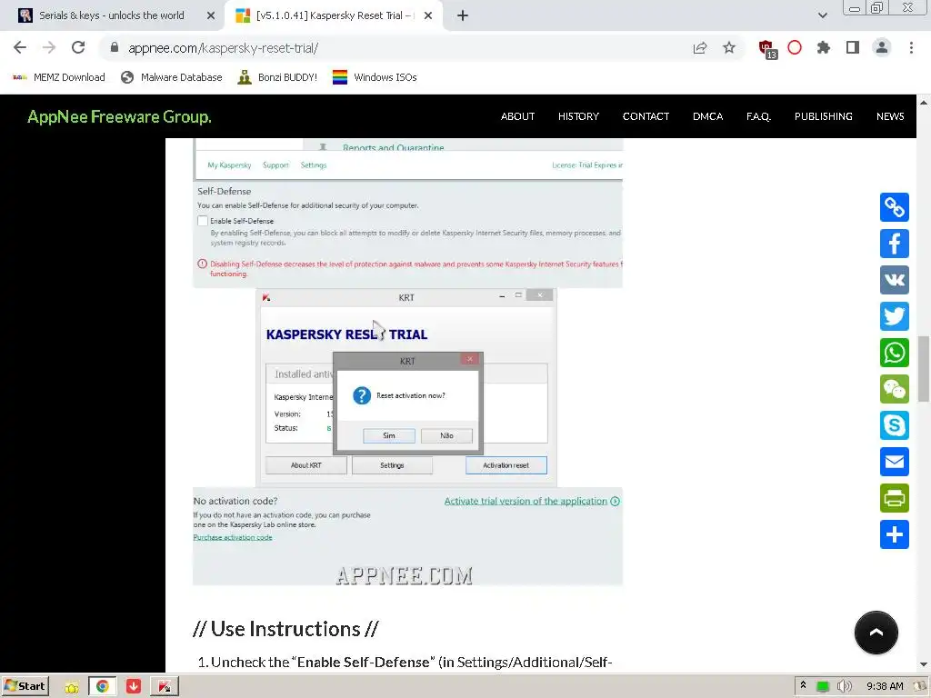Close the Kaspersky Reset Trial tab

(x=428, y=15)
